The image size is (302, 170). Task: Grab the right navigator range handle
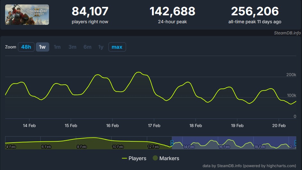[296, 143]
